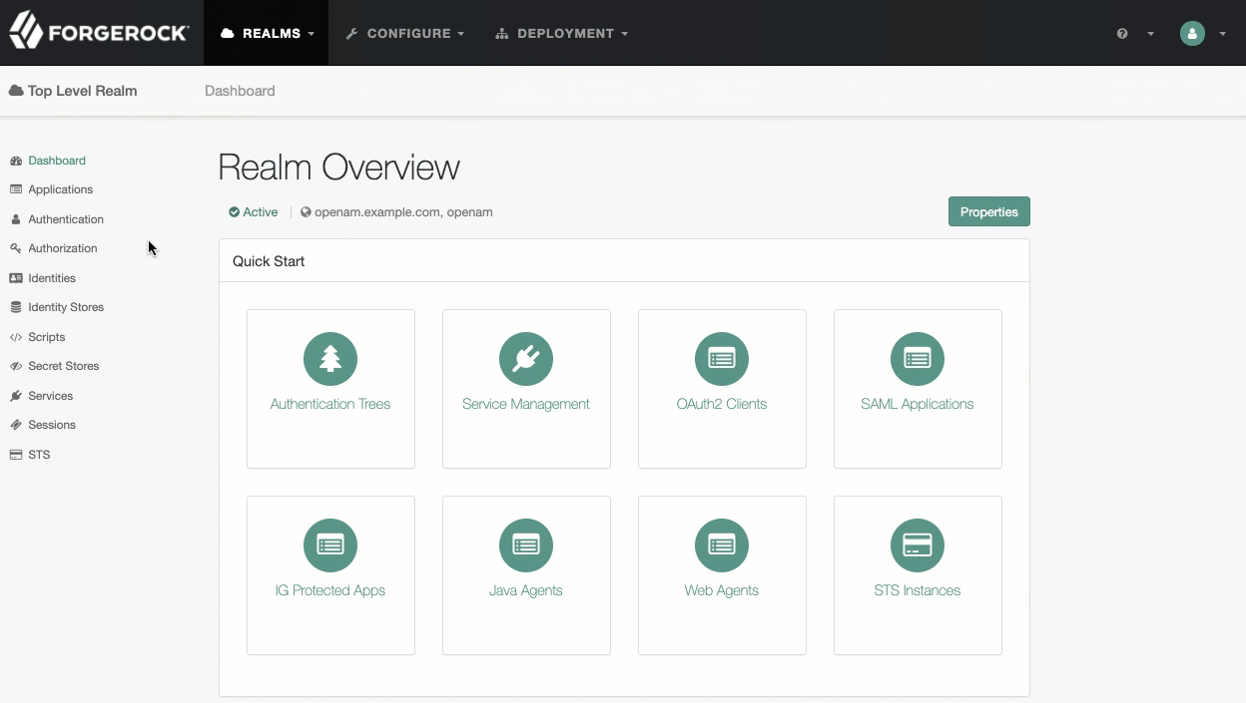Click the Services plug icon in sidebar

click(16, 396)
